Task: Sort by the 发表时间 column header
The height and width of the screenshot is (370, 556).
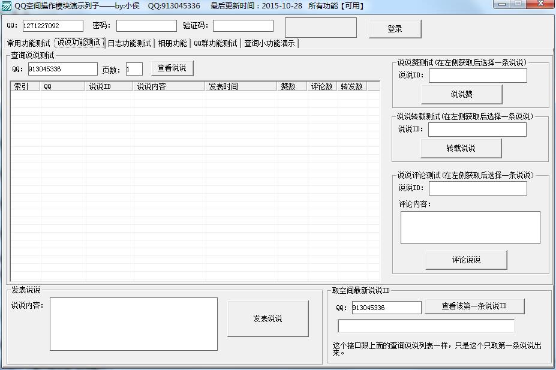Action: pos(241,86)
